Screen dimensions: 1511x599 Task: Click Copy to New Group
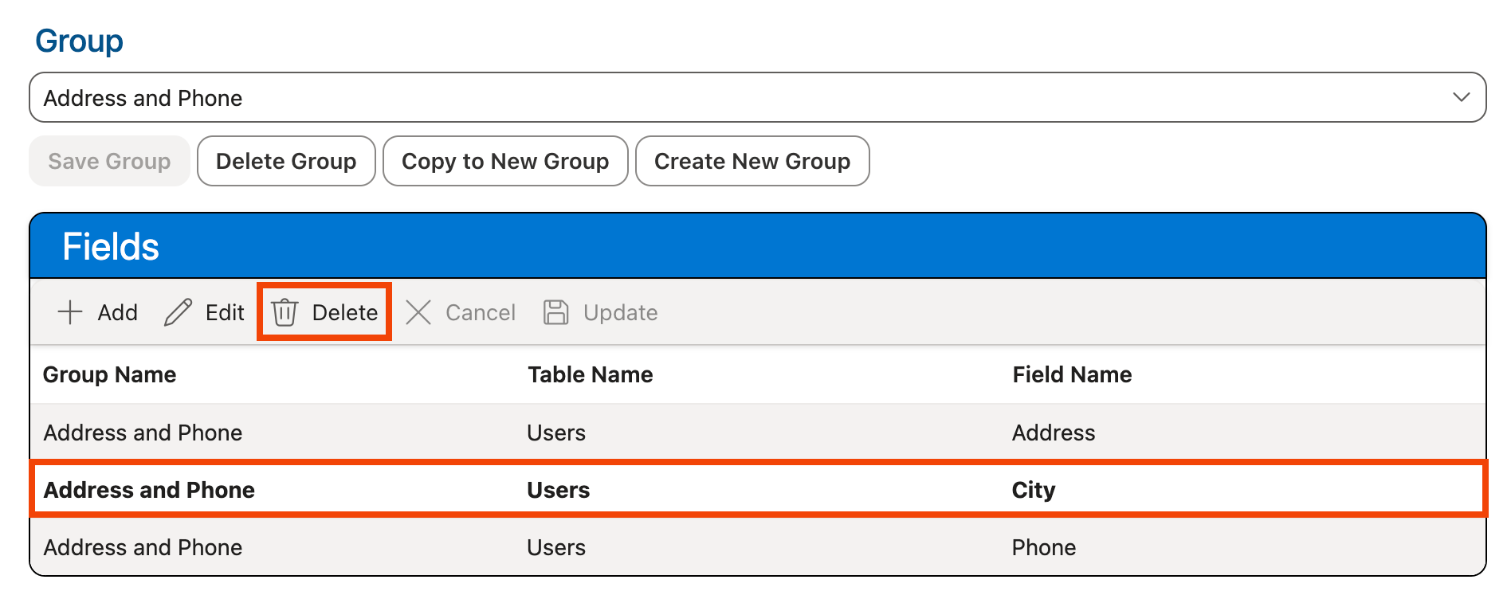[x=505, y=161]
